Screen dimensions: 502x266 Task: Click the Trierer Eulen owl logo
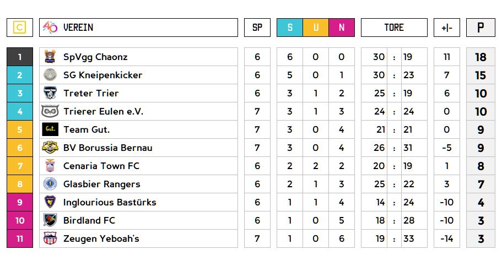pyautogui.click(x=50, y=111)
